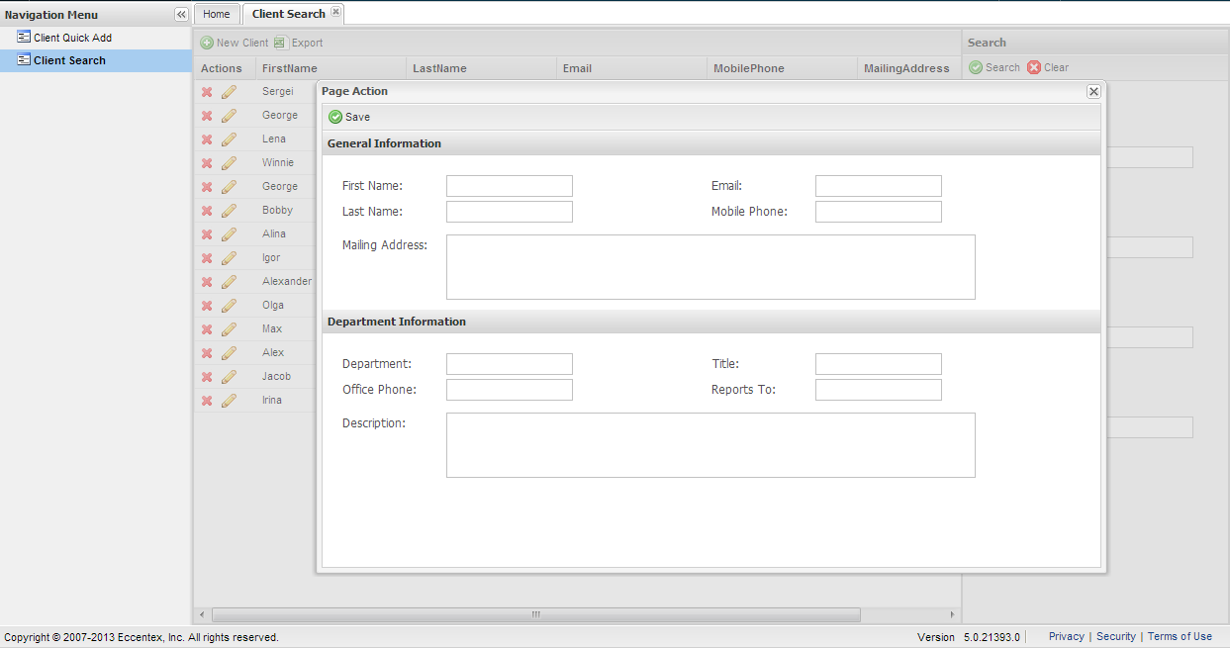Delete the Alina row
1230x648 pixels.
(x=207, y=234)
